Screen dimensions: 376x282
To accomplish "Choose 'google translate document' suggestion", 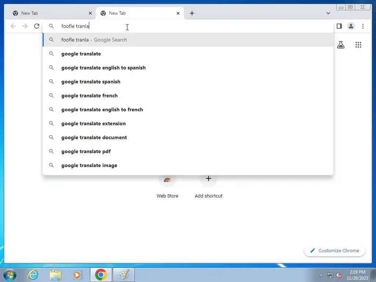I will [x=188, y=137].
